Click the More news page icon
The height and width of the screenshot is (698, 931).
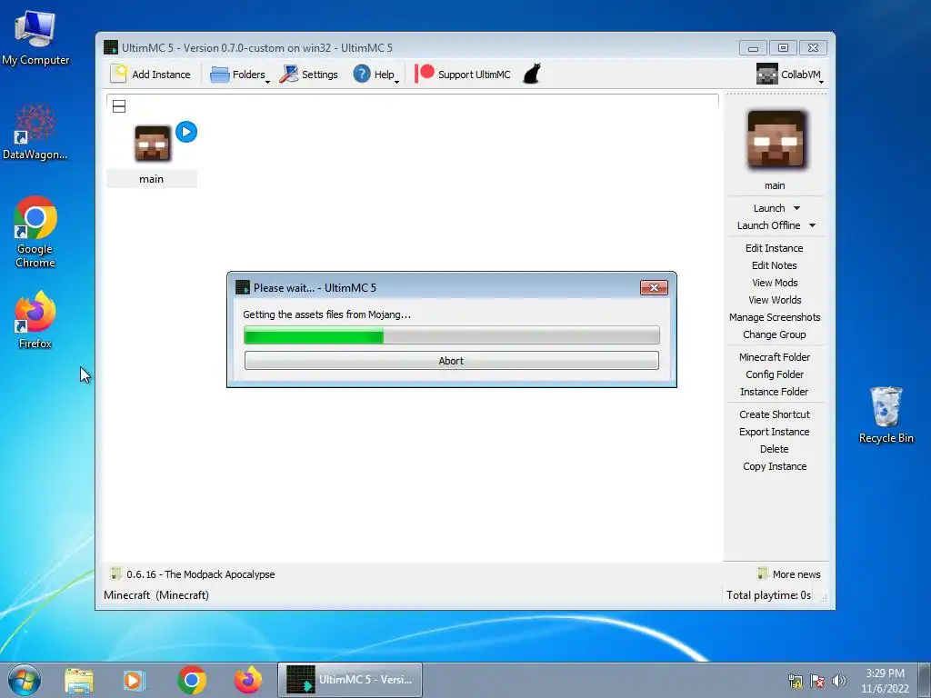(x=763, y=573)
